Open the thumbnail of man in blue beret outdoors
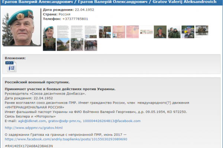The image size is (223, 148). 188,32
